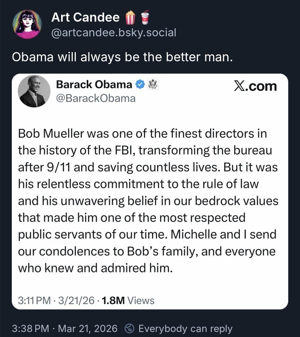Image resolution: width=300 pixels, height=337 pixels.
Task: Open the embedded tweet body text
Action: [148, 201]
